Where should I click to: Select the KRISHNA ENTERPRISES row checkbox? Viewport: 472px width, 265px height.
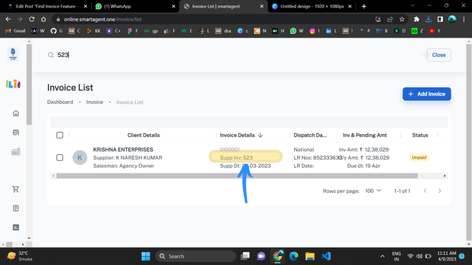(x=59, y=157)
